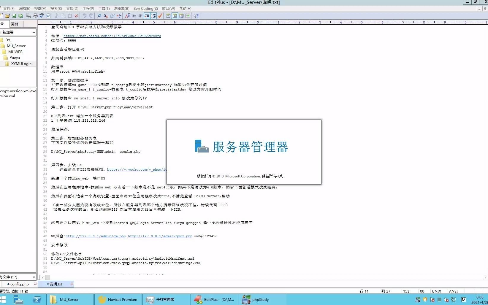Open Print Preview from the toolbar
Viewport: 488px width, 305px height.
[x=29, y=16]
